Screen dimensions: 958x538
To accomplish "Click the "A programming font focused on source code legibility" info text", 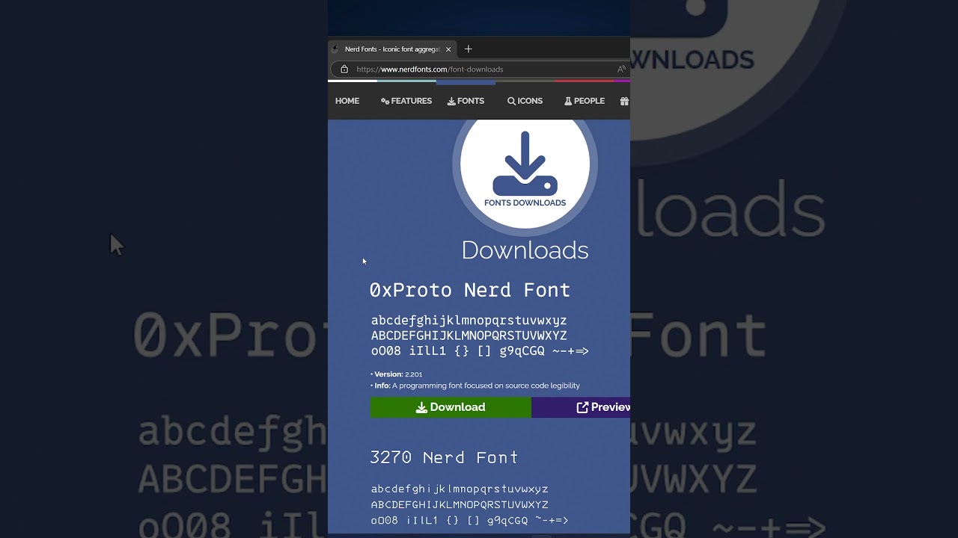I will coord(486,386).
